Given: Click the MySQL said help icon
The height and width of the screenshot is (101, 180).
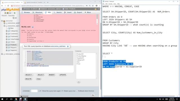Looking at the screenshot, I should [33, 27].
